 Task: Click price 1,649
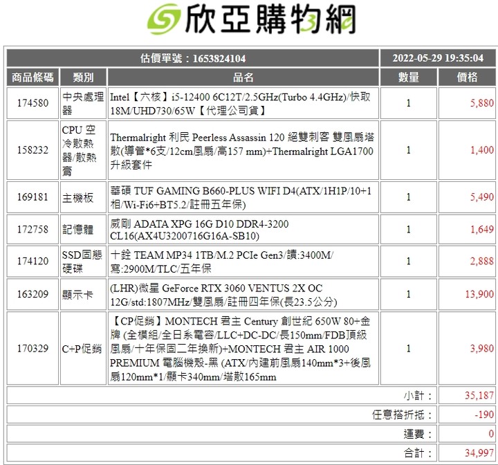point(482,229)
